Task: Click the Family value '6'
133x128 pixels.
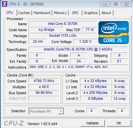Action: click(37, 55)
